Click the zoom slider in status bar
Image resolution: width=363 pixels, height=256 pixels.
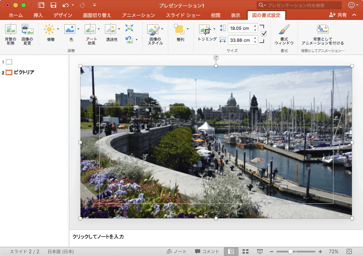(x=291, y=251)
